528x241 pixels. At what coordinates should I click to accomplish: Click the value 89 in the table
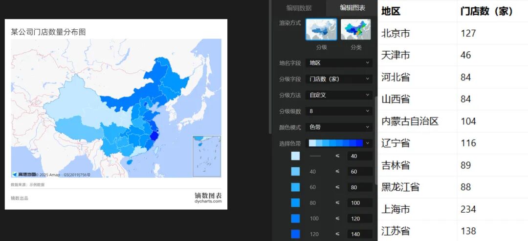pyautogui.click(x=466, y=165)
